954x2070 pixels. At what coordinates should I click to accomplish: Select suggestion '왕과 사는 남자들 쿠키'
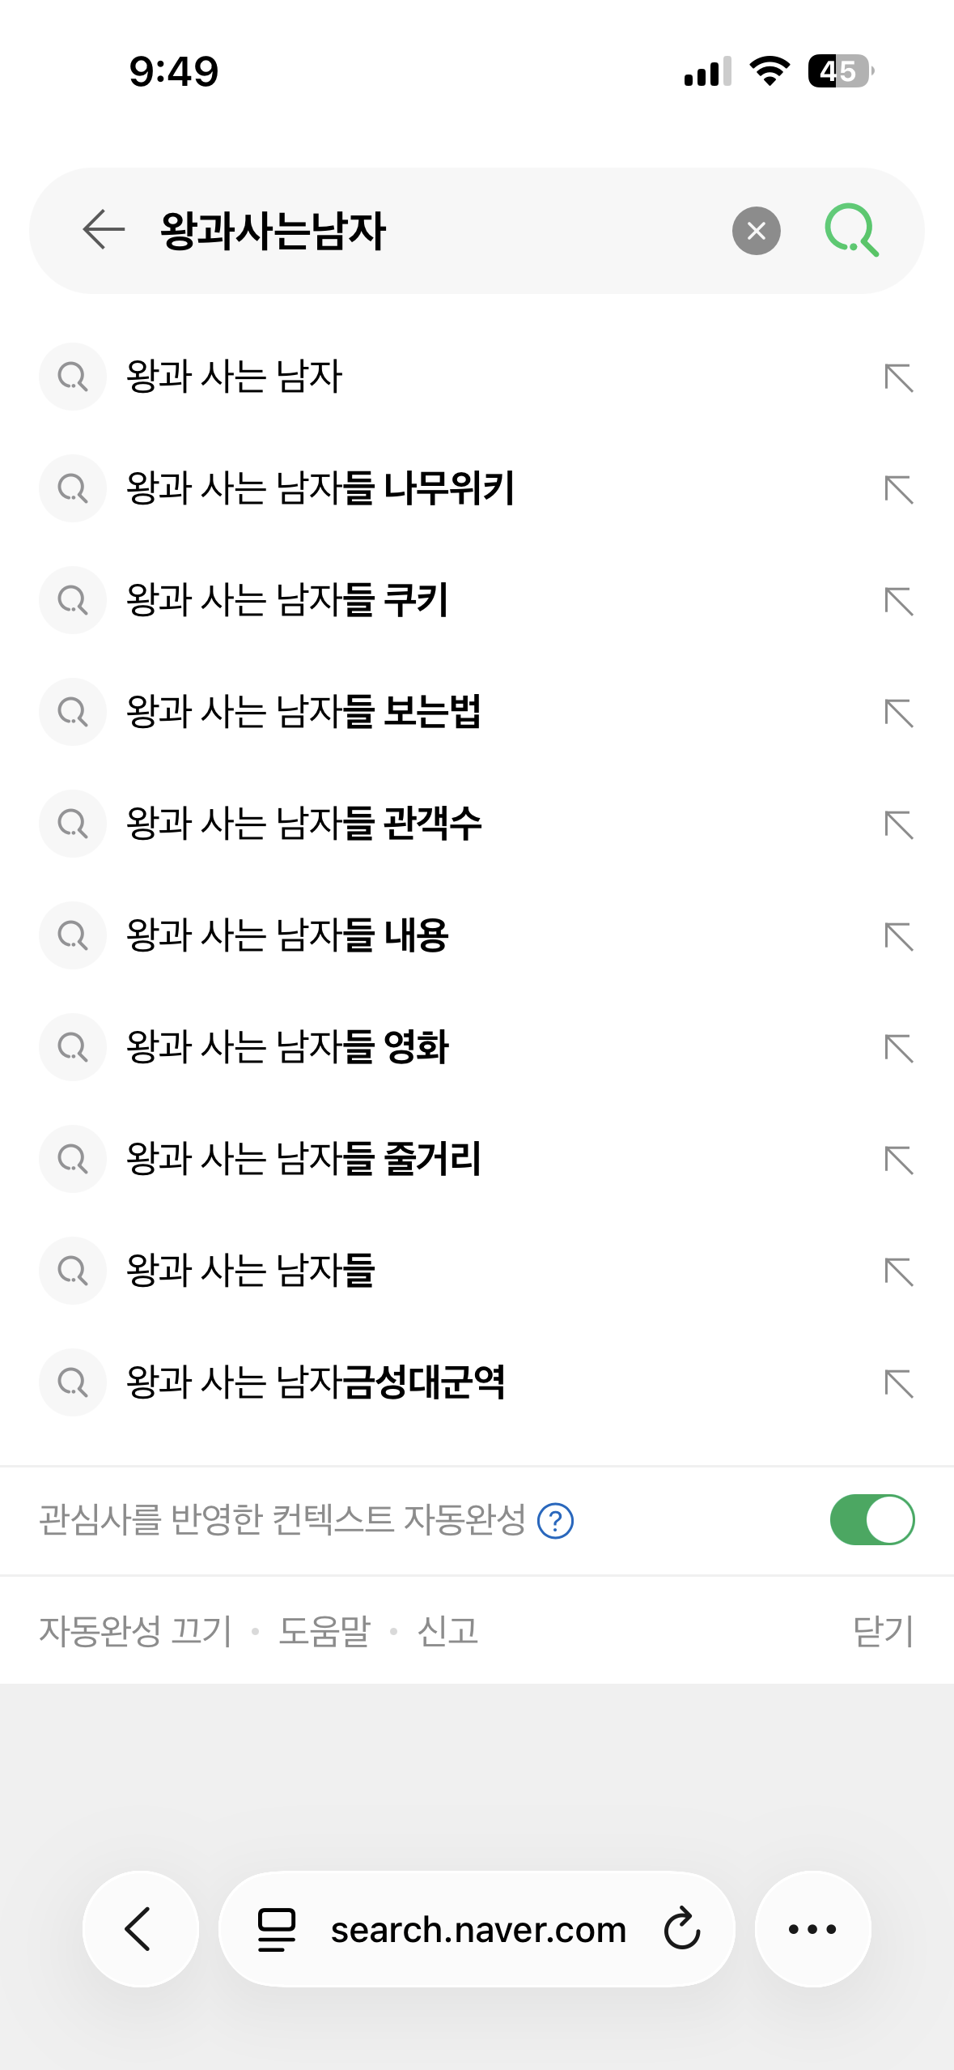tap(287, 600)
